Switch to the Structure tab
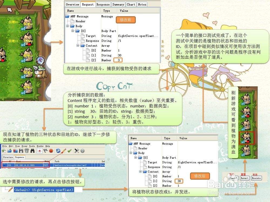The image size is (270, 202). tap(8, 157)
